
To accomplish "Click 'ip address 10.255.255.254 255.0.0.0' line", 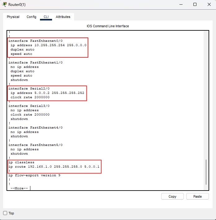I will click(48, 45).
